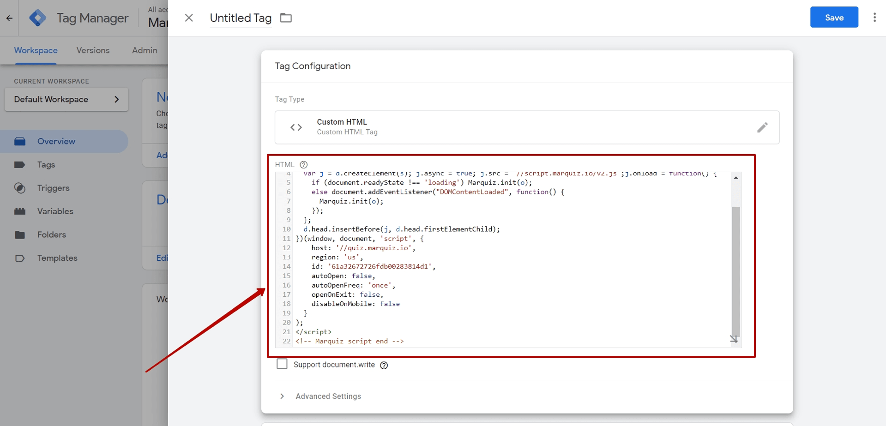Rename the Untitled Tag title field

241,18
